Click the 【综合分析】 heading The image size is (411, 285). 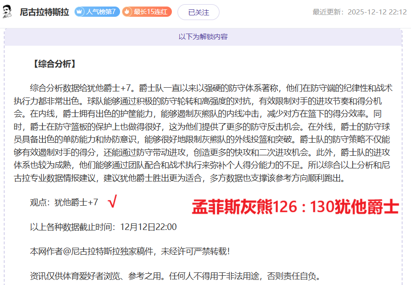(53, 64)
